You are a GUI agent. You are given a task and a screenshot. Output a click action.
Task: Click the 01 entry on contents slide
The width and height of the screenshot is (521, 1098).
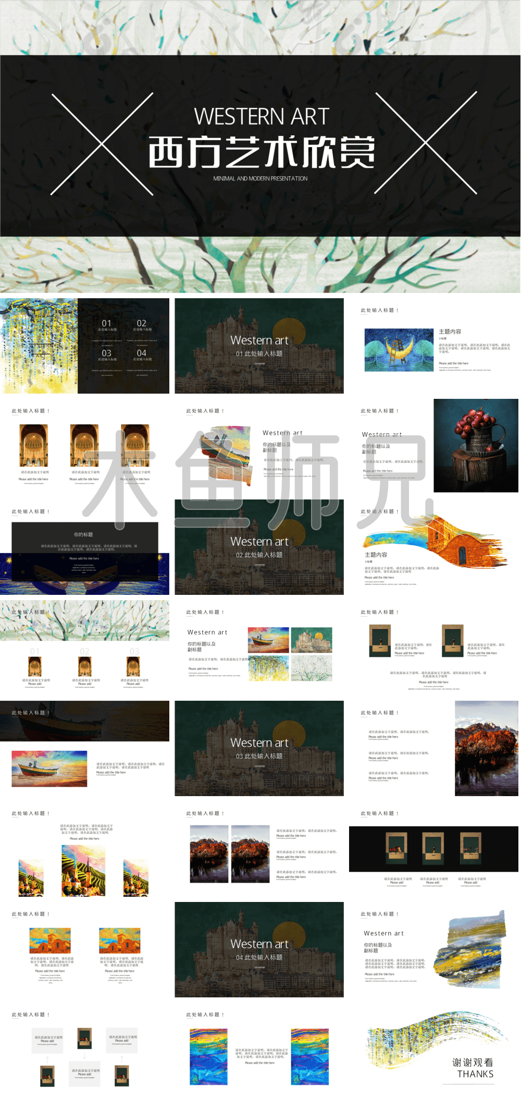107,326
